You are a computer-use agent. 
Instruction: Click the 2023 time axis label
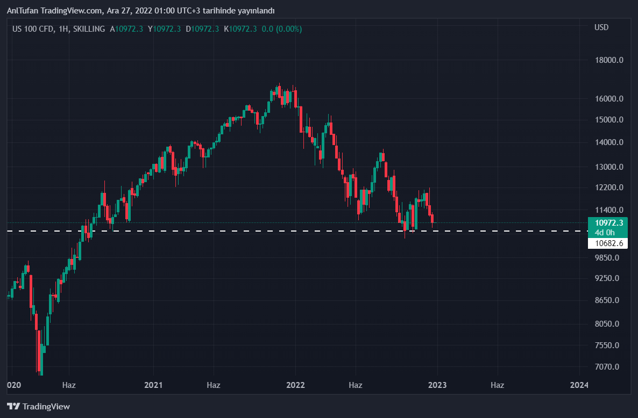pos(437,385)
